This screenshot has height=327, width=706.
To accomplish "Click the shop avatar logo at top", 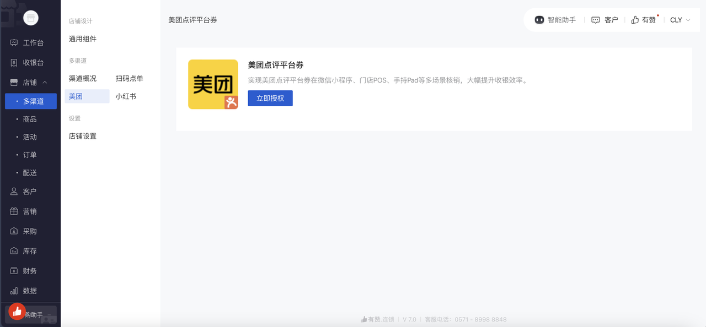I will pyautogui.click(x=31, y=18).
